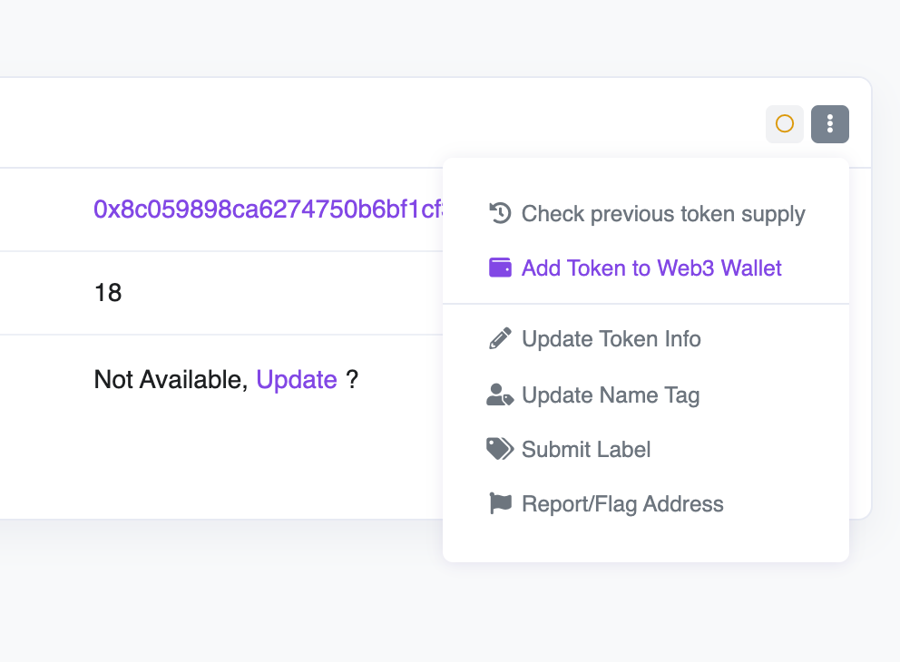The height and width of the screenshot is (662, 900).
Task: Click the purple wallet icon
Action: coord(500,268)
